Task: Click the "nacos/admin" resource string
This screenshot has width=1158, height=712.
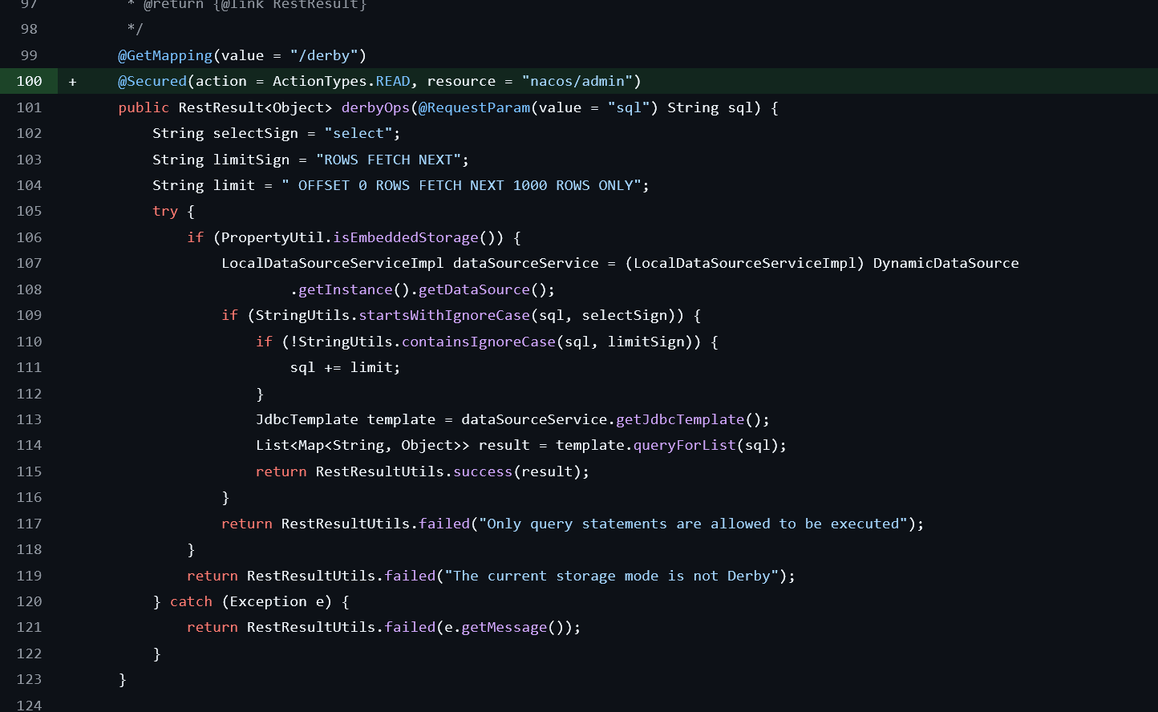Action: (x=577, y=81)
